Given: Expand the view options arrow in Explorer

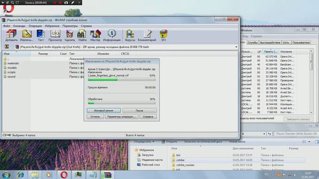Looking at the screenshot, I should pos(309,142).
